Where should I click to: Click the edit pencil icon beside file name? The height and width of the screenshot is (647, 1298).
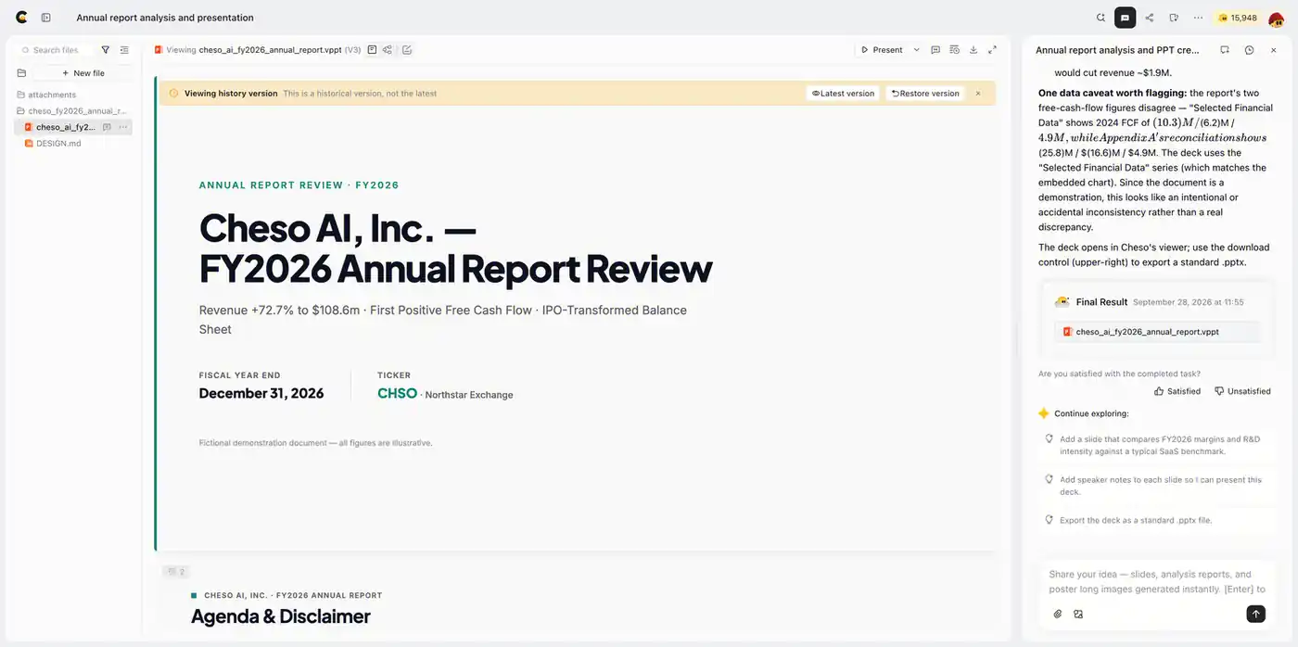point(407,50)
